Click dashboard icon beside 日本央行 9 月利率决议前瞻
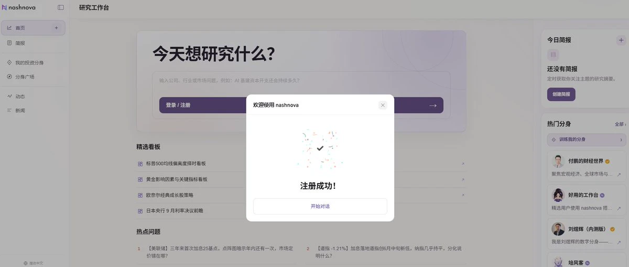Image resolution: width=629 pixels, height=267 pixels. [140, 210]
